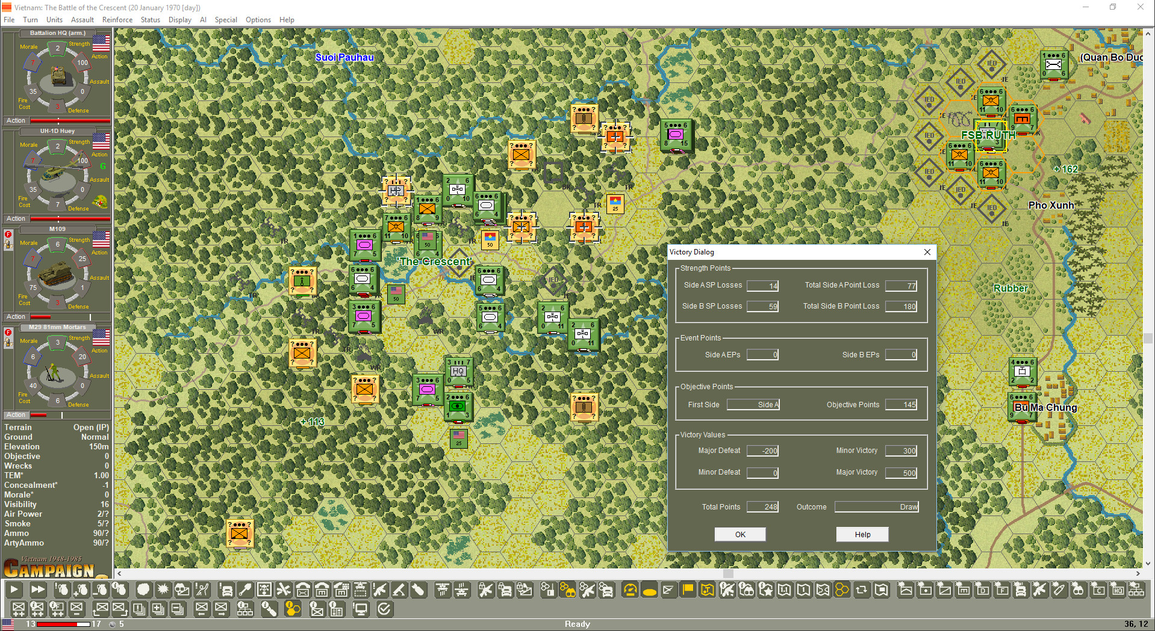Click the horizontal map scrollbar
This screenshot has width=1155, height=631.
pos(628,573)
